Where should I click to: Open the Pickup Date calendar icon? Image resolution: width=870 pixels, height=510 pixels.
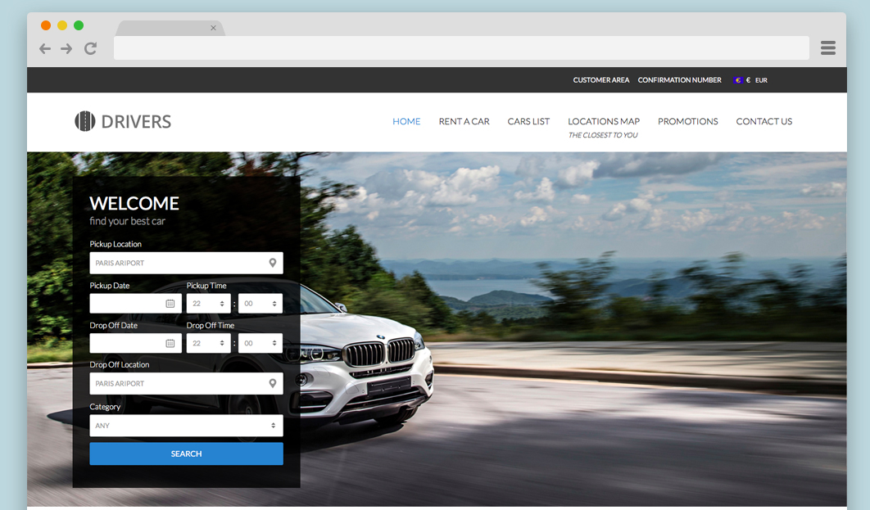point(170,304)
